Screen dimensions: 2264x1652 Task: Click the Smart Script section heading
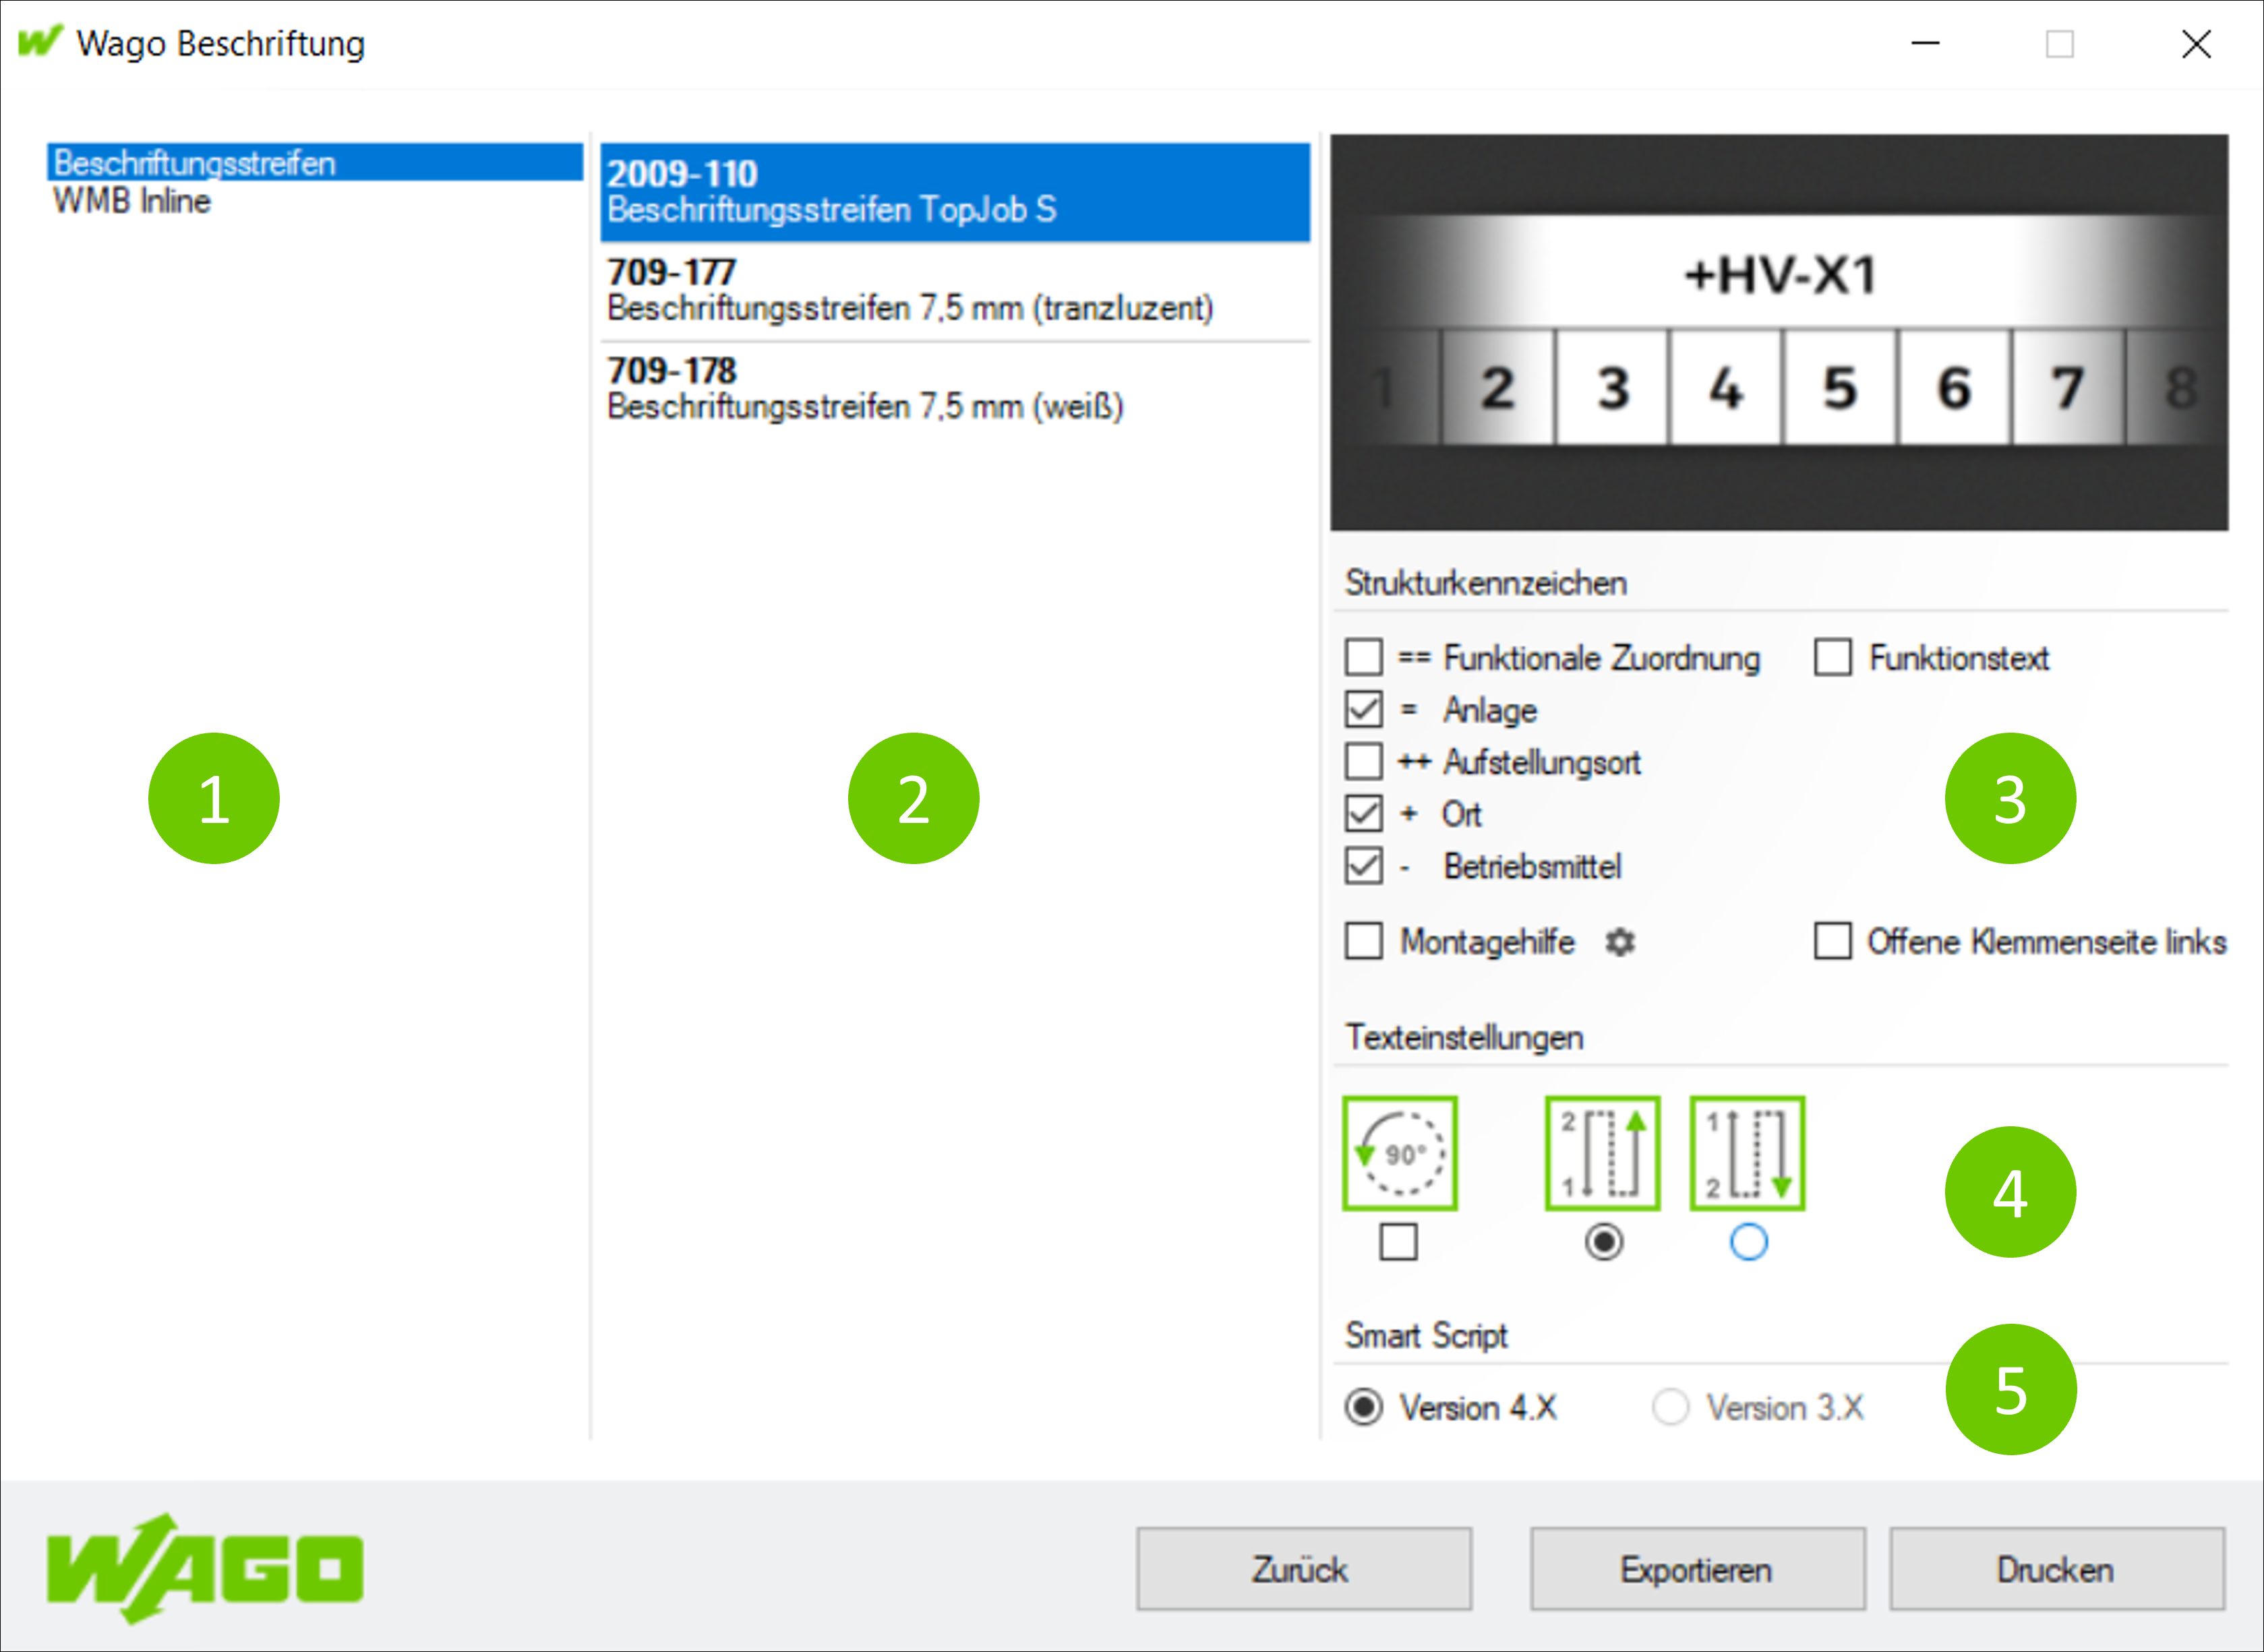click(1426, 1335)
